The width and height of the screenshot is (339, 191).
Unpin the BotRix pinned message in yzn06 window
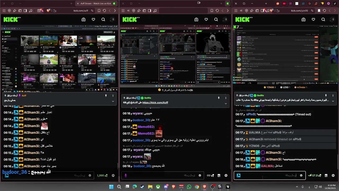point(326,95)
